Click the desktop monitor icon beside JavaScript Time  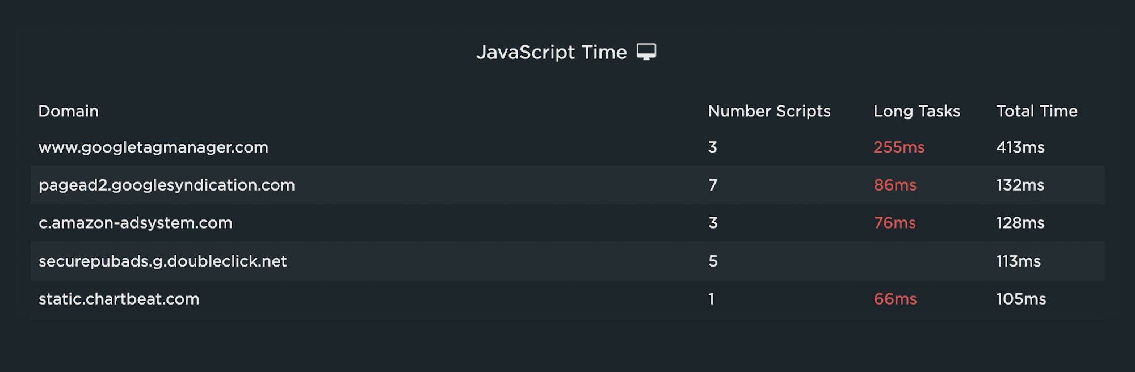[x=646, y=52]
